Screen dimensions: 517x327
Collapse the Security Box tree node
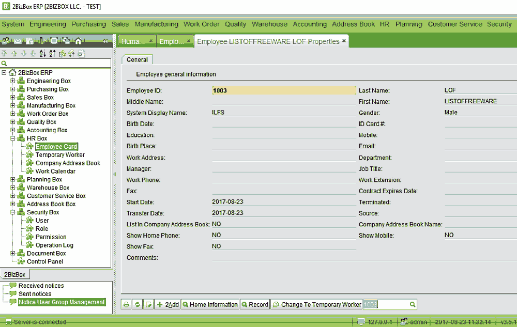click(x=12, y=212)
